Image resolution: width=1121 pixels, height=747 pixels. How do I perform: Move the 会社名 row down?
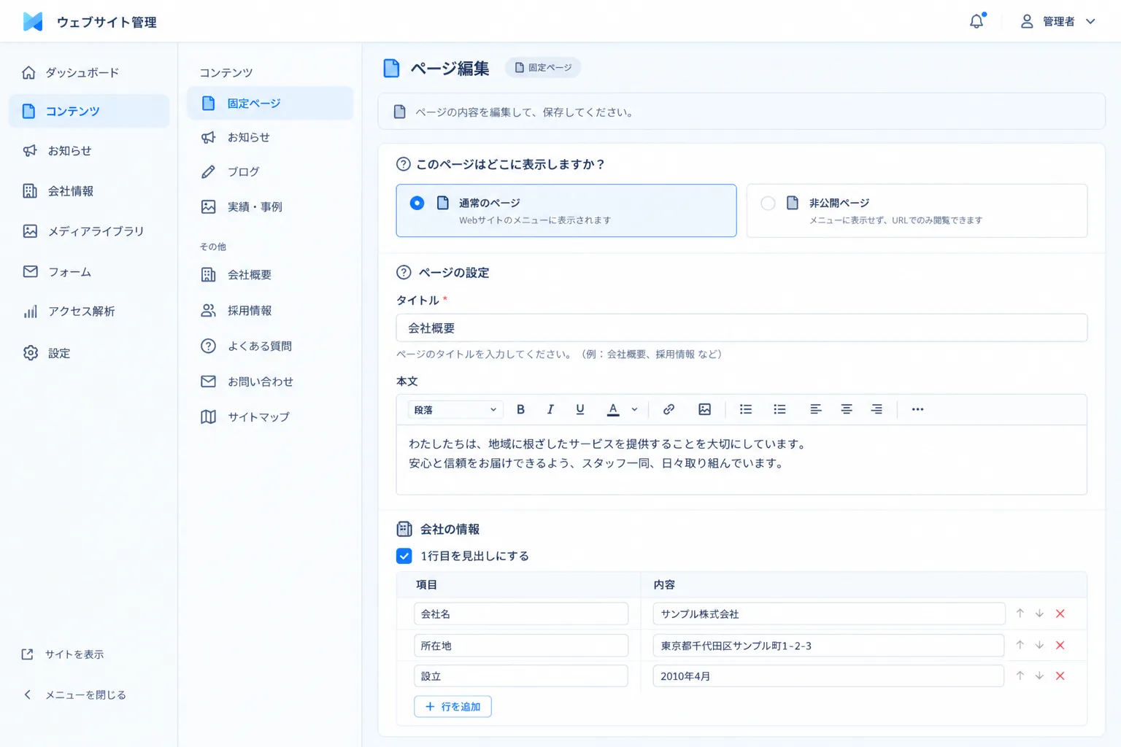[x=1039, y=614]
